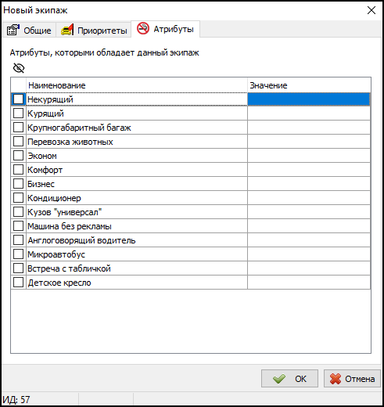
Task: Cancel with the Отмена button
Action: (x=352, y=379)
